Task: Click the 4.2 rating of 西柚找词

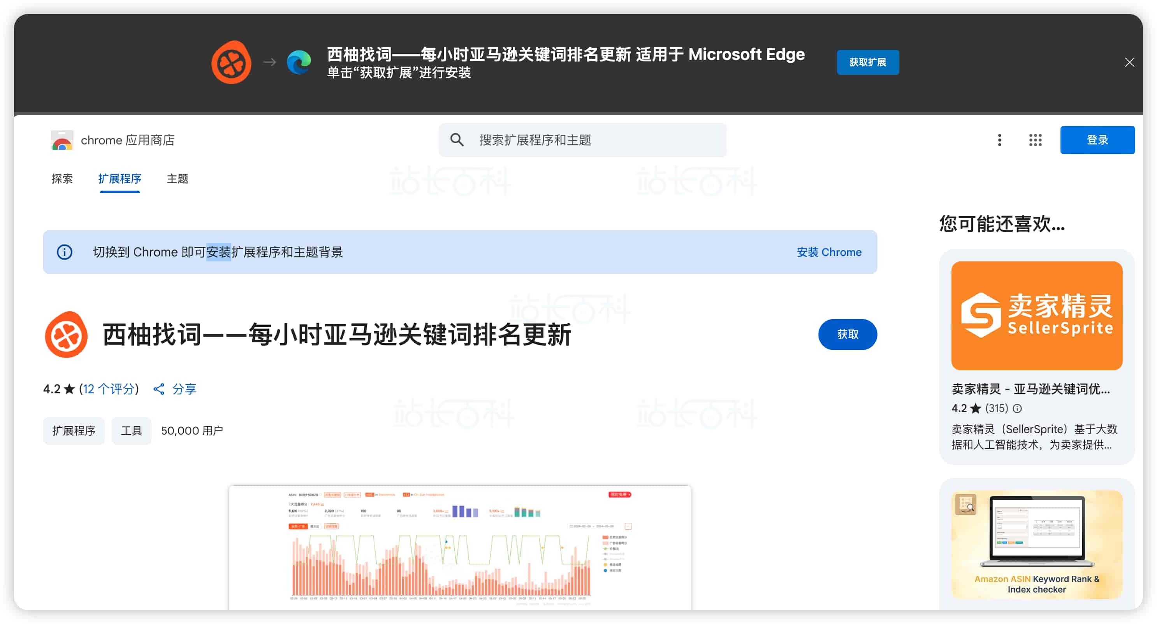Action: click(52, 389)
